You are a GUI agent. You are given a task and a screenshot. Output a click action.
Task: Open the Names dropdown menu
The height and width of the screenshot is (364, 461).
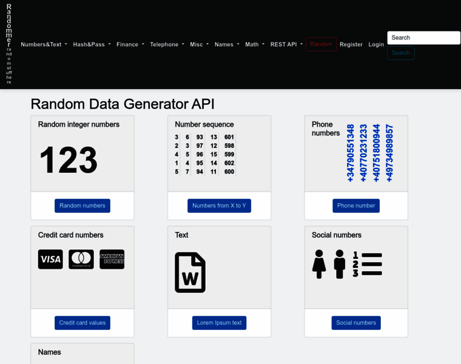227,44
